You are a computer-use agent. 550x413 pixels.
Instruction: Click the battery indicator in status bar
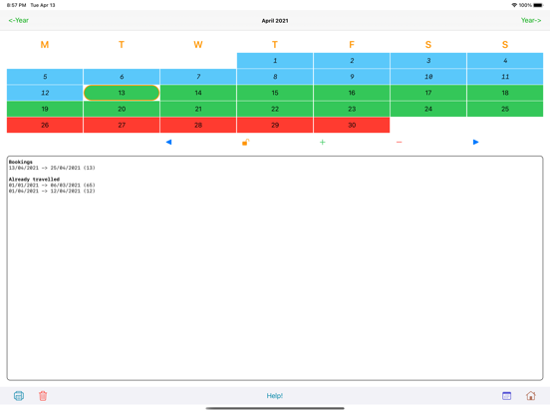click(x=538, y=5)
